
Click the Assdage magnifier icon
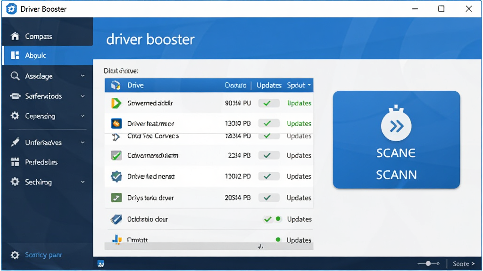(15, 76)
